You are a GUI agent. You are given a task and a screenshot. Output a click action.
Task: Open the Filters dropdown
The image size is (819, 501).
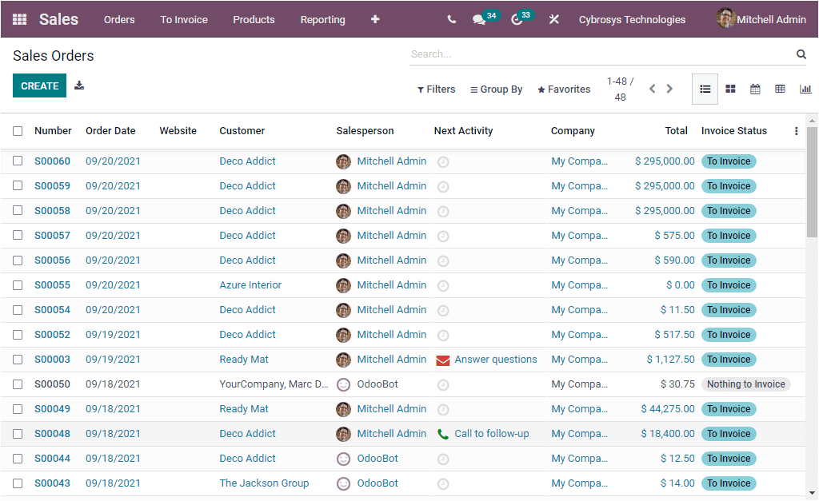click(x=436, y=89)
